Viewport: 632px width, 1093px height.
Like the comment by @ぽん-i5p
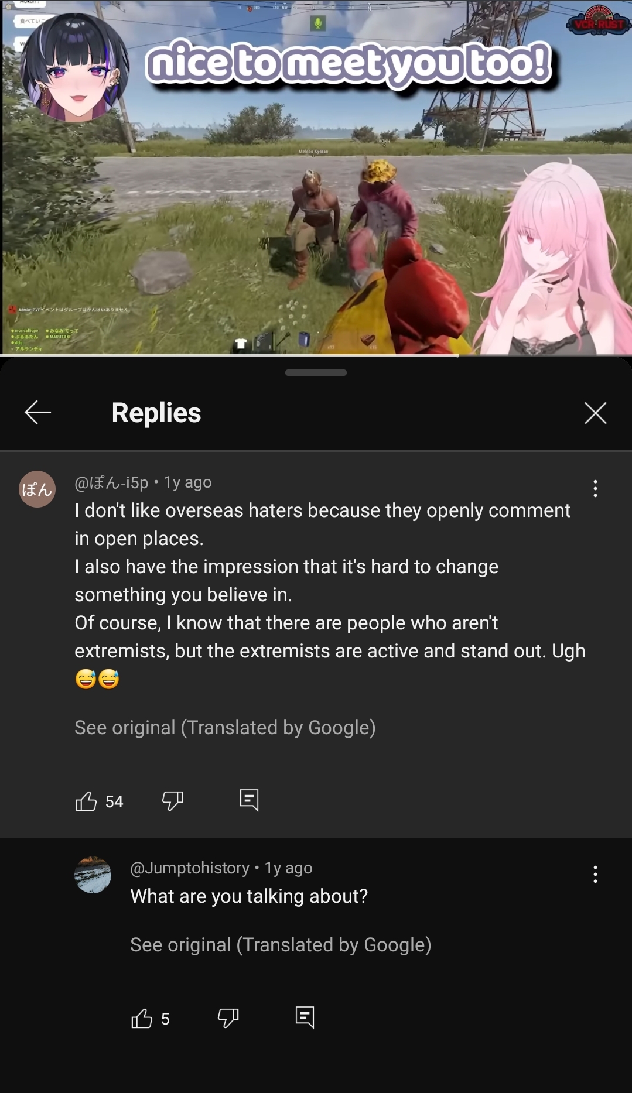click(86, 801)
